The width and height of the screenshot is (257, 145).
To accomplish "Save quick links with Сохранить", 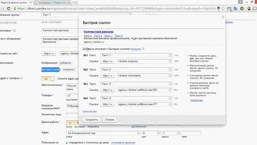I will [x=92, y=120].
